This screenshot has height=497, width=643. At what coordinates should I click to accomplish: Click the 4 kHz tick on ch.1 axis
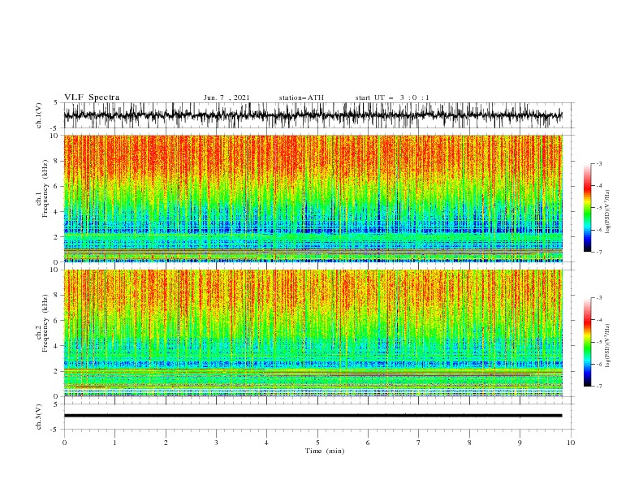(x=56, y=212)
